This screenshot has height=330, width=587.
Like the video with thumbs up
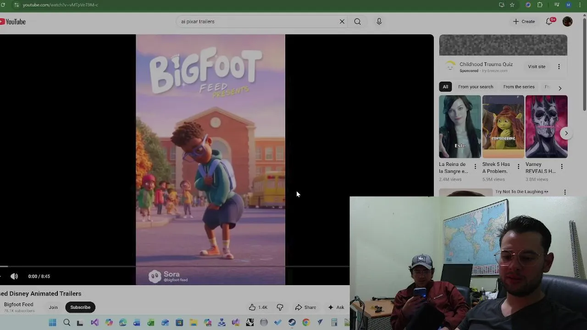258,308
